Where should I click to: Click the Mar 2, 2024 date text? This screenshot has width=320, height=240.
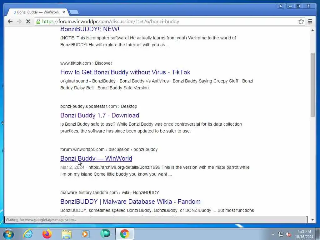pyautogui.click(x=72, y=167)
